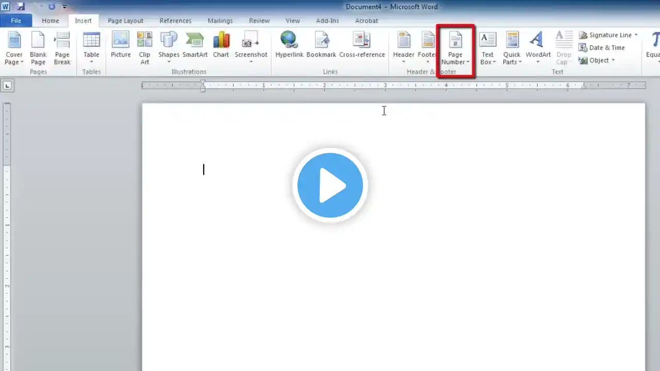The width and height of the screenshot is (660, 371).
Task: Click the vertical ruler beside the page
Action: [x=7, y=237]
